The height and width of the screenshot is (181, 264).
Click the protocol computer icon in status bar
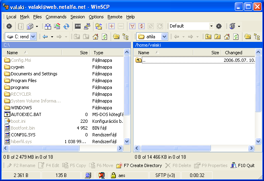point(88,175)
